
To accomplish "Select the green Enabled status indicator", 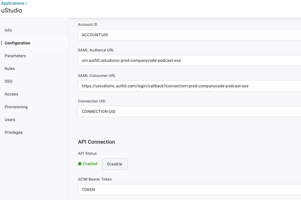I will [x=88, y=164].
